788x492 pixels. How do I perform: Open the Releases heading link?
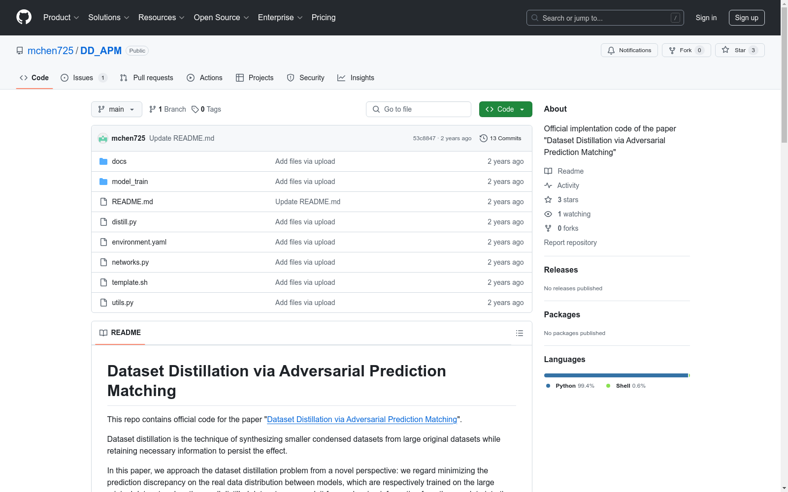tap(561, 270)
